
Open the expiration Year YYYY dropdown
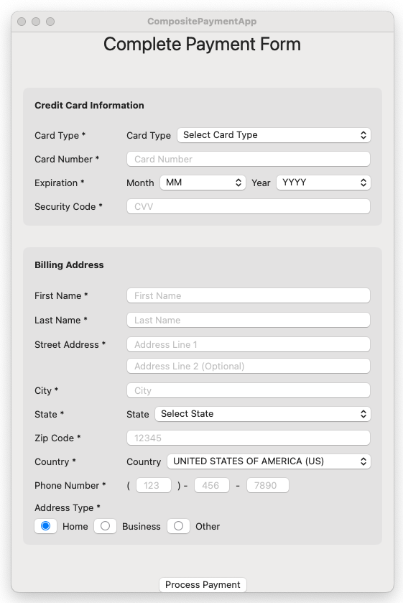(x=323, y=183)
